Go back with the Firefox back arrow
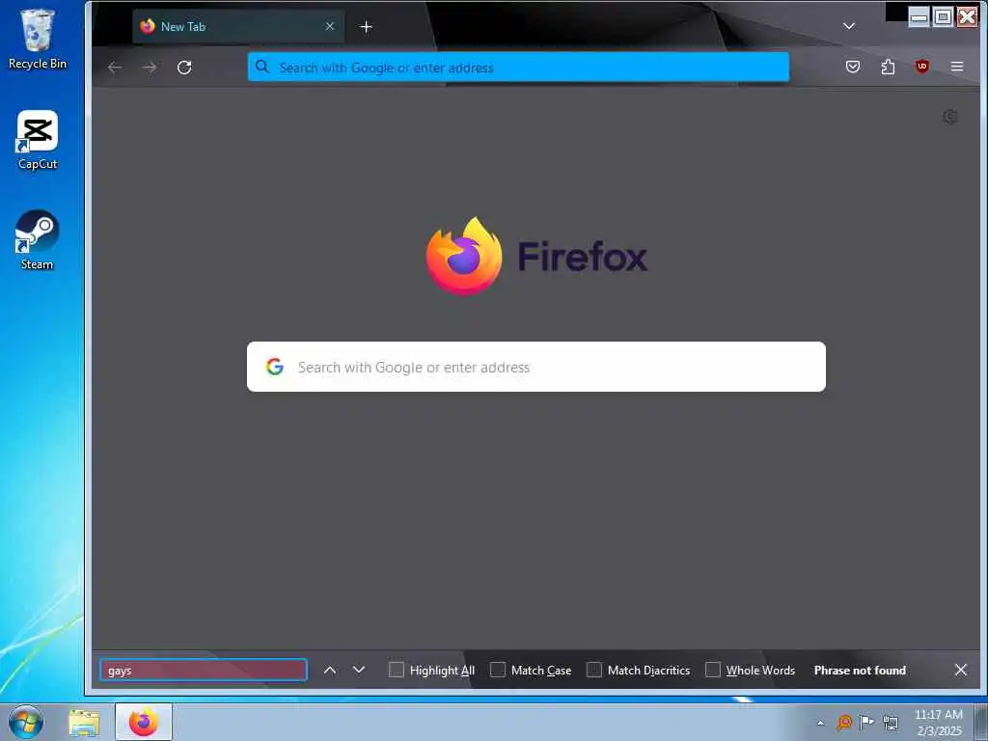 click(115, 68)
